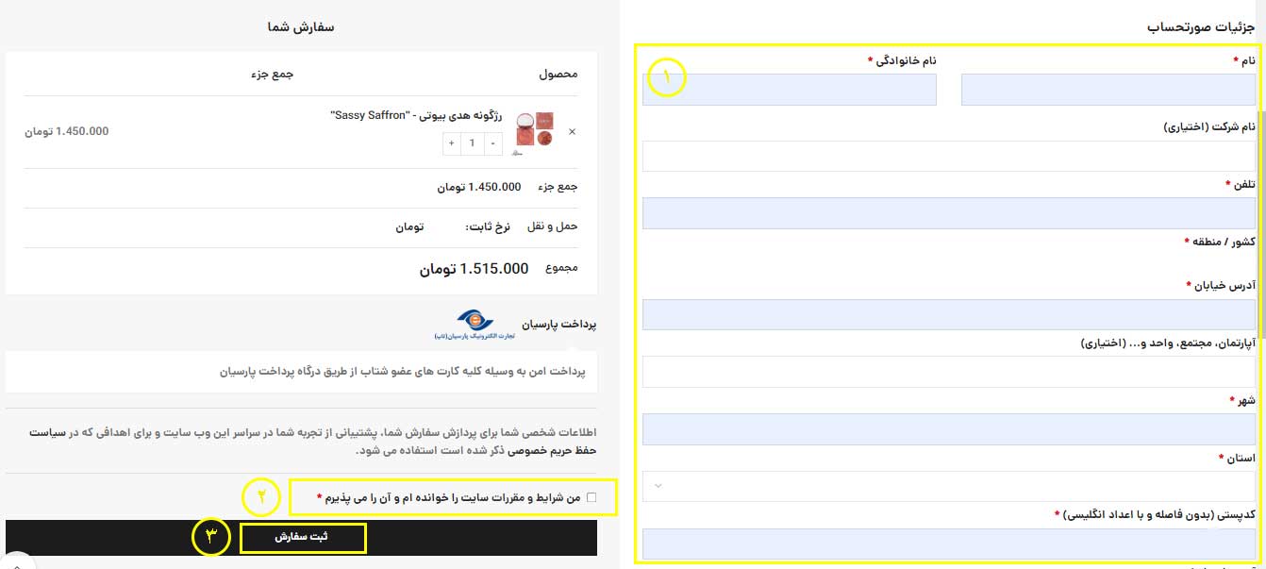Image resolution: width=1266 pixels, height=569 pixels.
Task: Increase quantity with the plus button
Action: pyautogui.click(x=451, y=143)
